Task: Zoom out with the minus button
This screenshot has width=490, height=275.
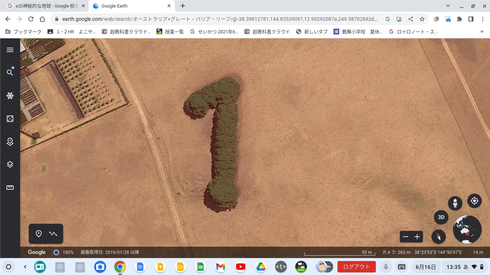Action: pos(406,237)
